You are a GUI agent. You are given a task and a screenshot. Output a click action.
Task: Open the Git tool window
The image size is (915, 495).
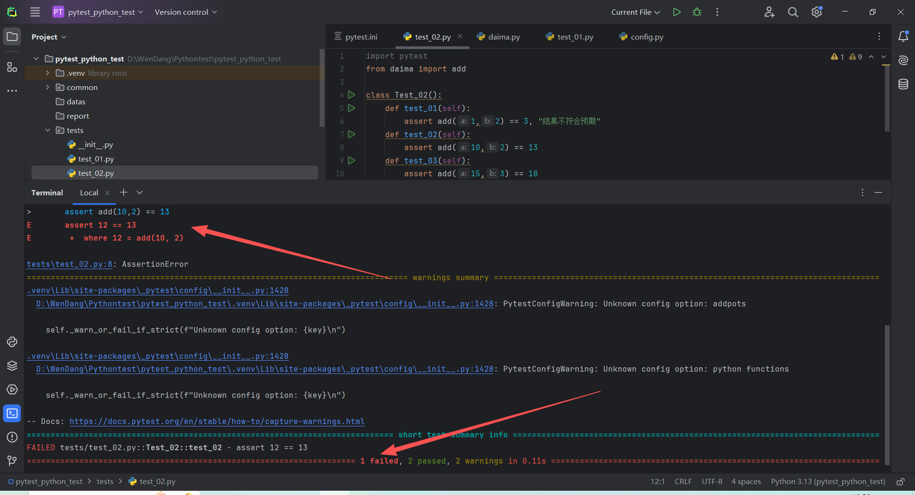[12, 461]
